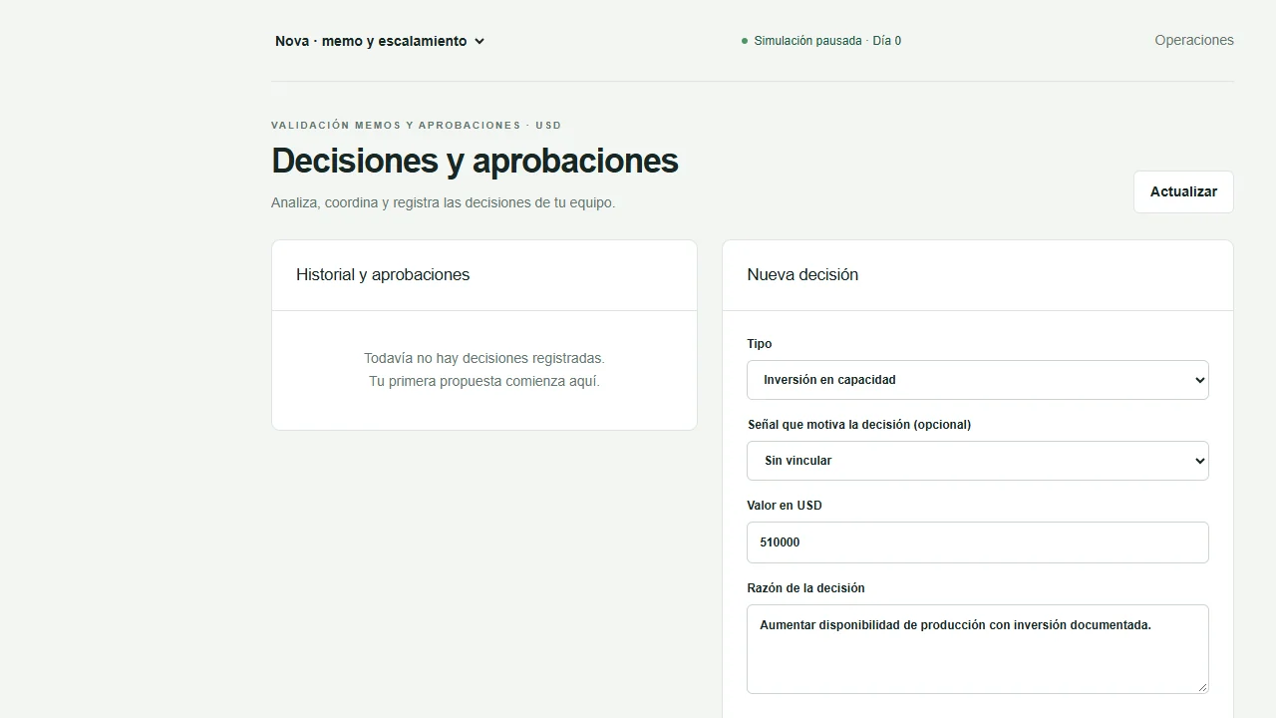Click the textarea resize grip
The image size is (1276, 718).
[1201, 686]
